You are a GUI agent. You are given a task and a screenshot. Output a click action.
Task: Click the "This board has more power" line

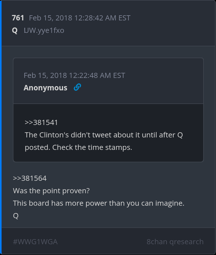click(98, 203)
